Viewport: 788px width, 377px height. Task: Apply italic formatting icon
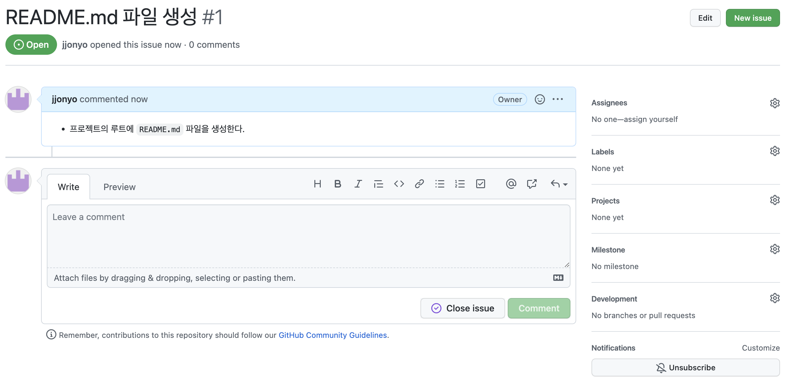358,184
